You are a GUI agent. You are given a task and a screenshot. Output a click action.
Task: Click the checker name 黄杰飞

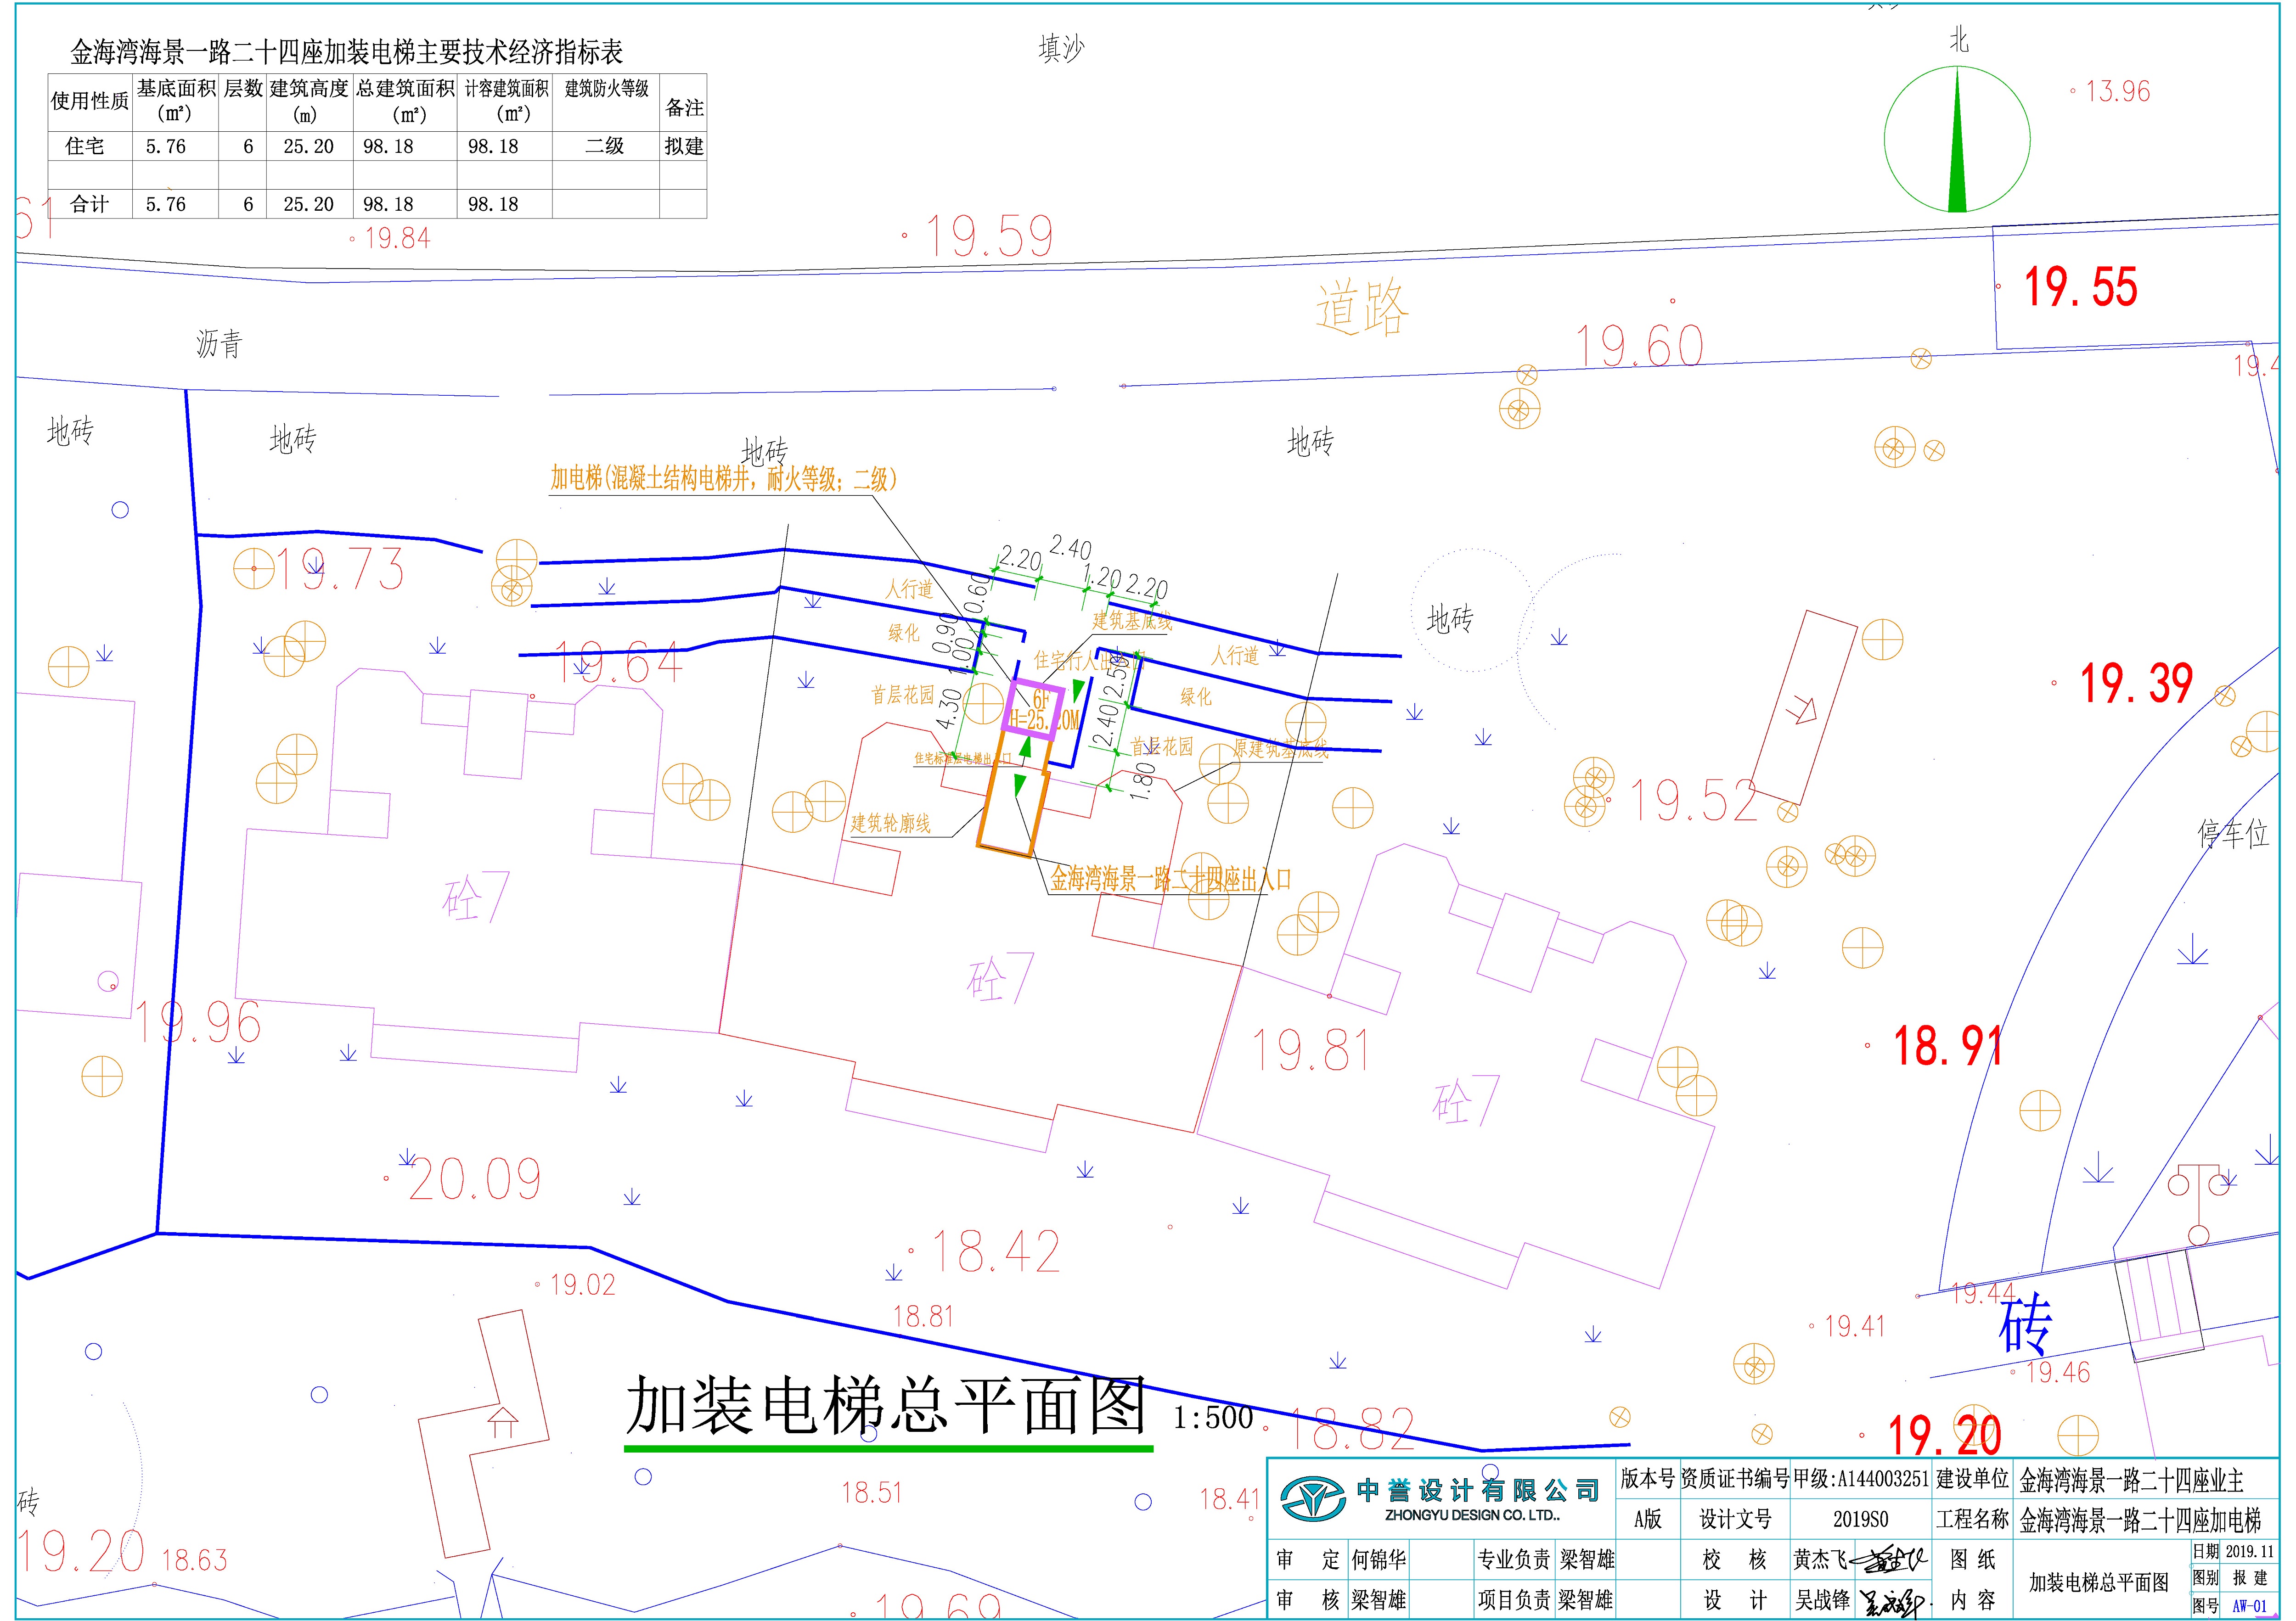click(x=1820, y=1559)
